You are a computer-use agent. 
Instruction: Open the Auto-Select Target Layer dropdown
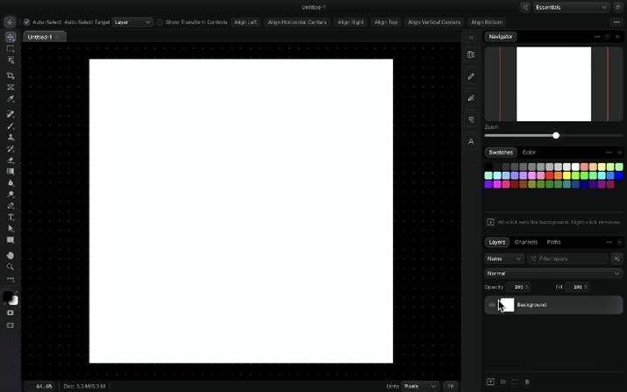[x=132, y=22]
